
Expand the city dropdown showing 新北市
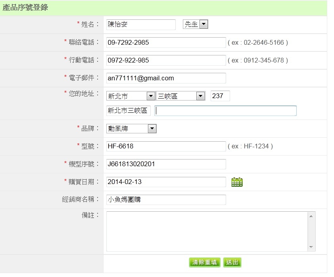pyautogui.click(x=131, y=96)
